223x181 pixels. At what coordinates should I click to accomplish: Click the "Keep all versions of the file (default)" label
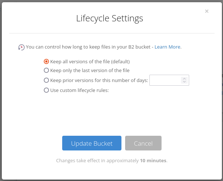90,61
